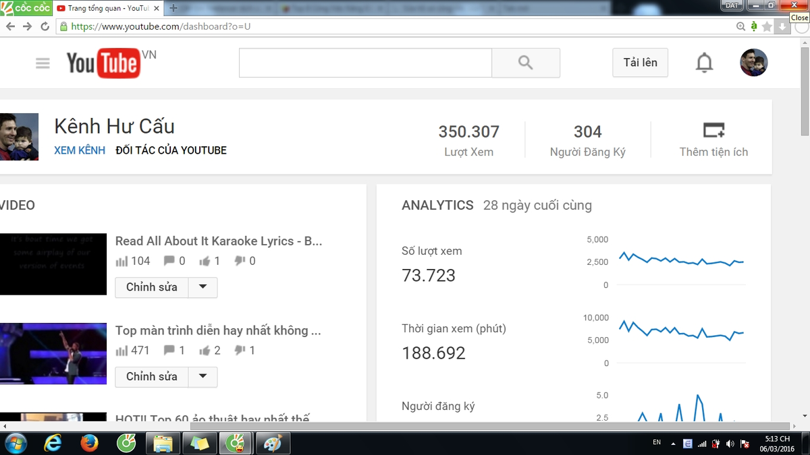Open the YouTube hamburger guide menu
810x455 pixels.
point(43,63)
